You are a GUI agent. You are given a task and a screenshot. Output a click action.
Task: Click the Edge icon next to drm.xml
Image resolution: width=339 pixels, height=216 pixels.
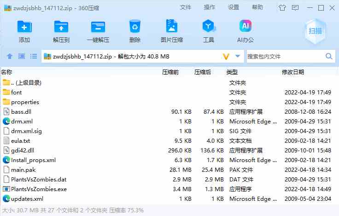[6, 121]
